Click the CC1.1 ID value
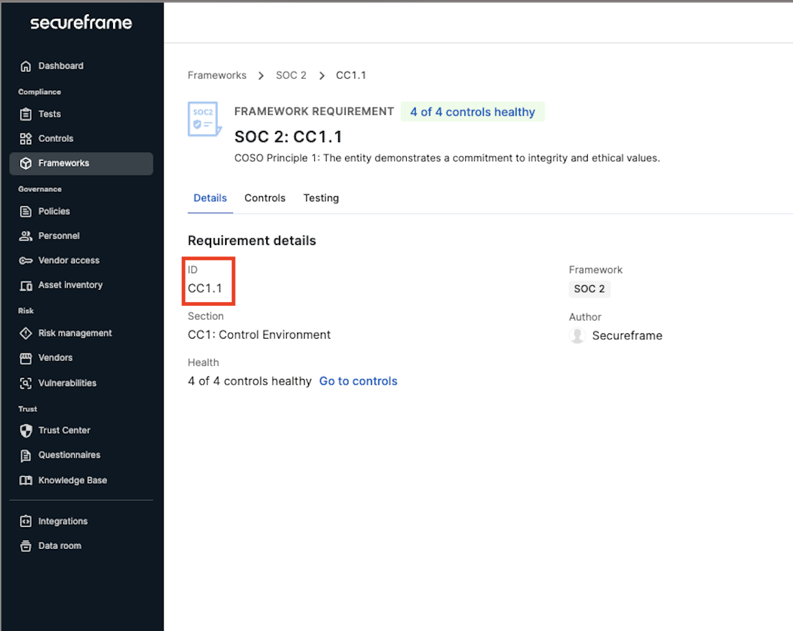The height and width of the screenshot is (631, 793). (205, 288)
